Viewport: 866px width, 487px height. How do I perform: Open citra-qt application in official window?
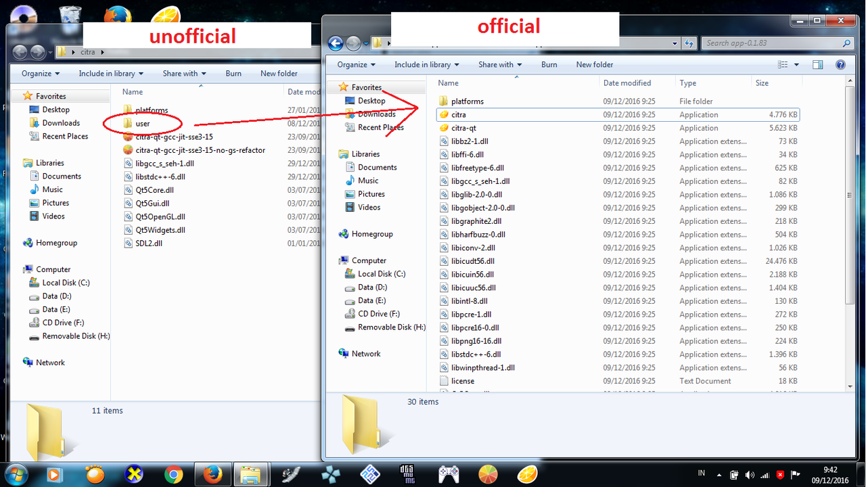(x=463, y=128)
